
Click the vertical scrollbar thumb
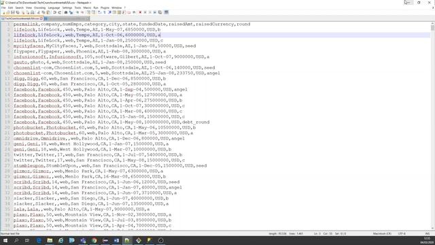pos(432,28)
